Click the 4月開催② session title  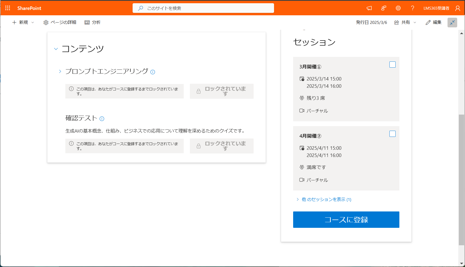[x=310, y=136]
